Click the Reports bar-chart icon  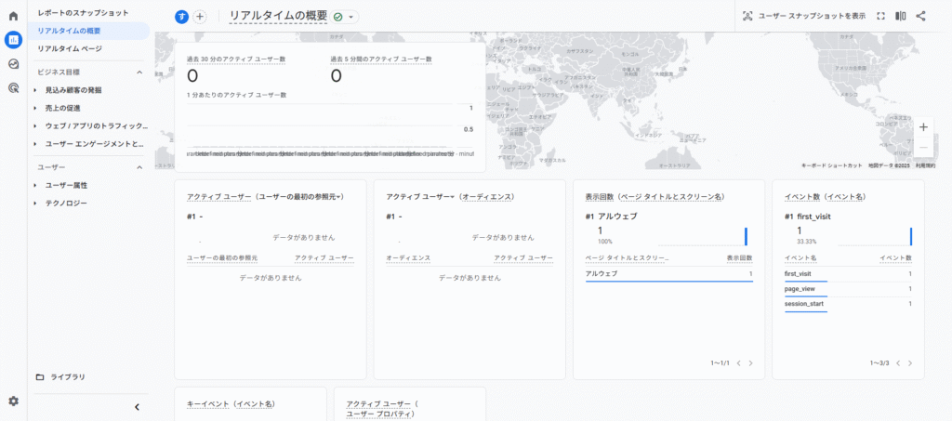[13, 40]
